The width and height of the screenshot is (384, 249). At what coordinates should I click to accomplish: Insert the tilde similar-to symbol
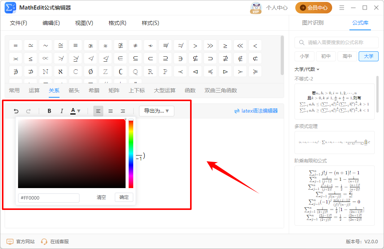[46, 46]
